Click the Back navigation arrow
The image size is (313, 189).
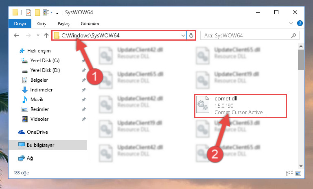(16, 35)
